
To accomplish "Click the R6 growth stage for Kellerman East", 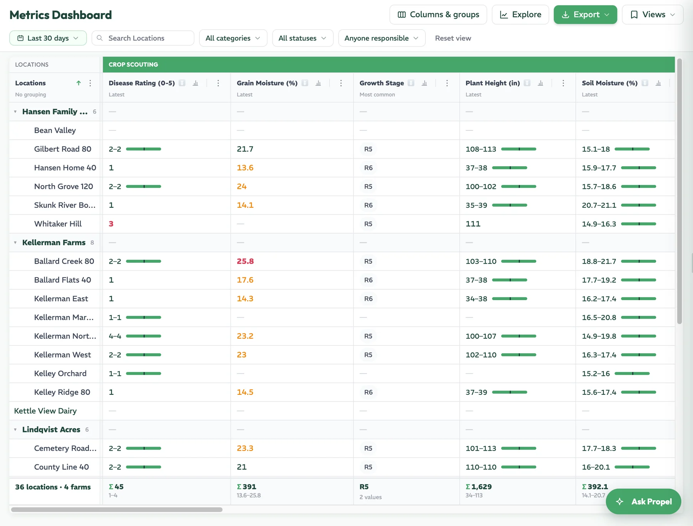I will pos(368,299).
